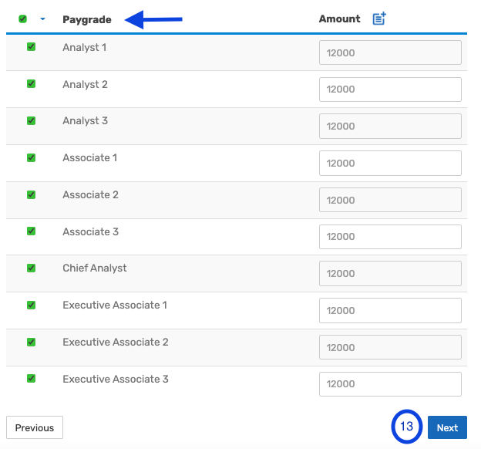The height and width of the screenshot is (449, 481).
Task: Click the Associate 3 paygrade label
Action: (x=90, y=231)
